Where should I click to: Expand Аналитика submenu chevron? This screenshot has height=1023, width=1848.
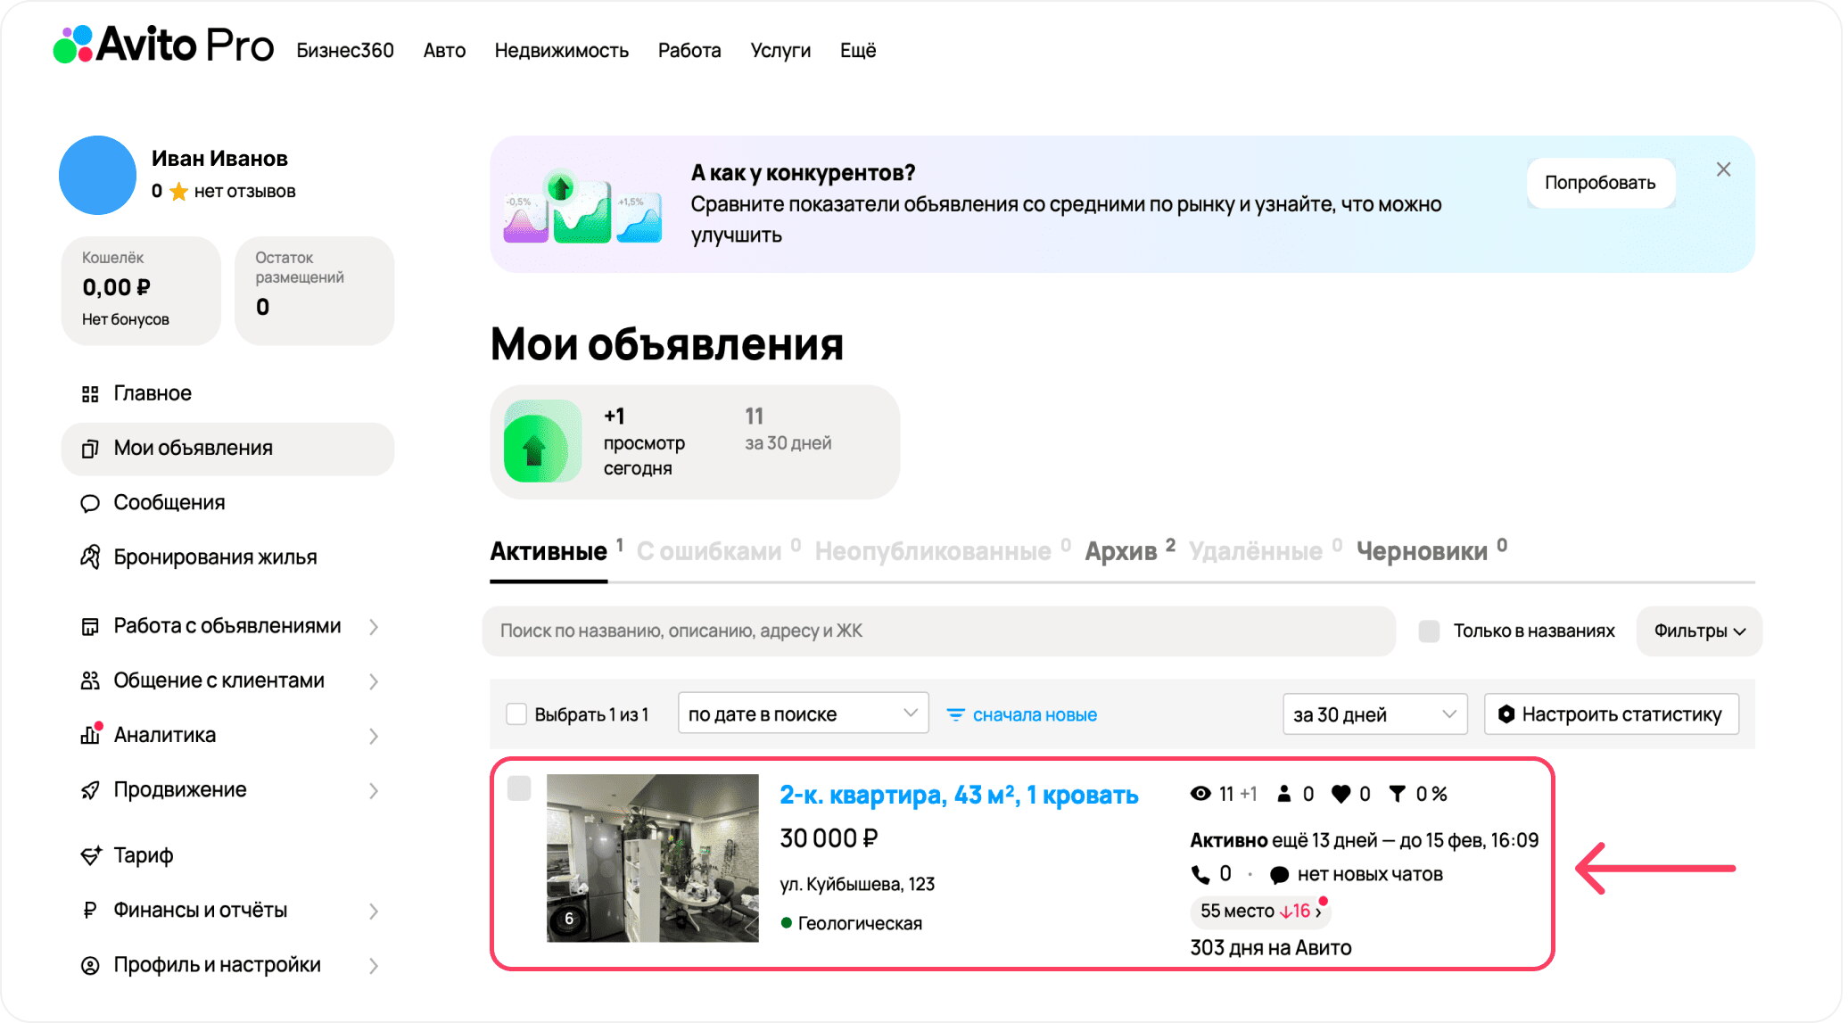click(374, 736)
